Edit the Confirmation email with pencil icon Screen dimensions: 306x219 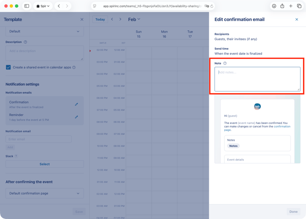coord(76,104)
